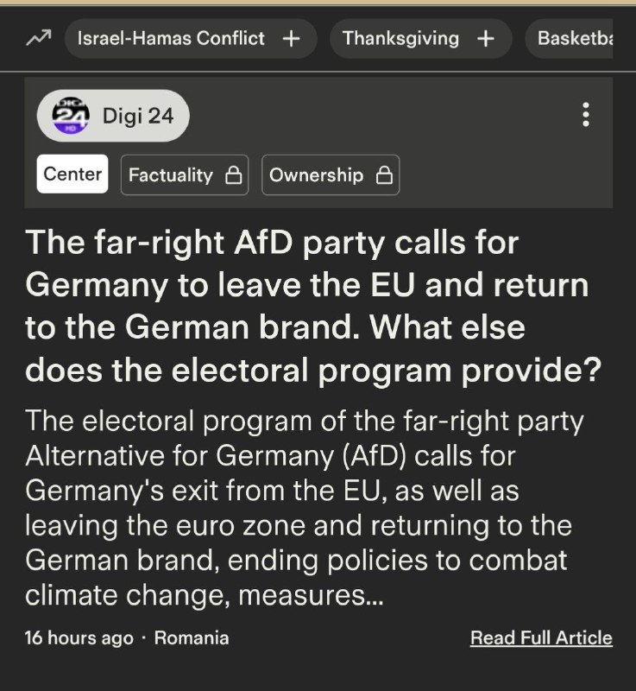Click the 16 hours ago timestamp
This screenshot has height=691, width=636.
click(79, 637)
